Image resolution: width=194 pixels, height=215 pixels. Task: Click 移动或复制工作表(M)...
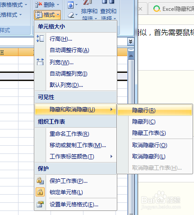(76, 145)
